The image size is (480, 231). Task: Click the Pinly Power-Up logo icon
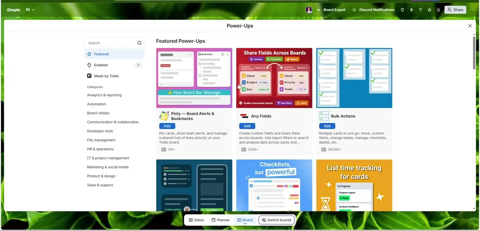click(x=164, y=116)
